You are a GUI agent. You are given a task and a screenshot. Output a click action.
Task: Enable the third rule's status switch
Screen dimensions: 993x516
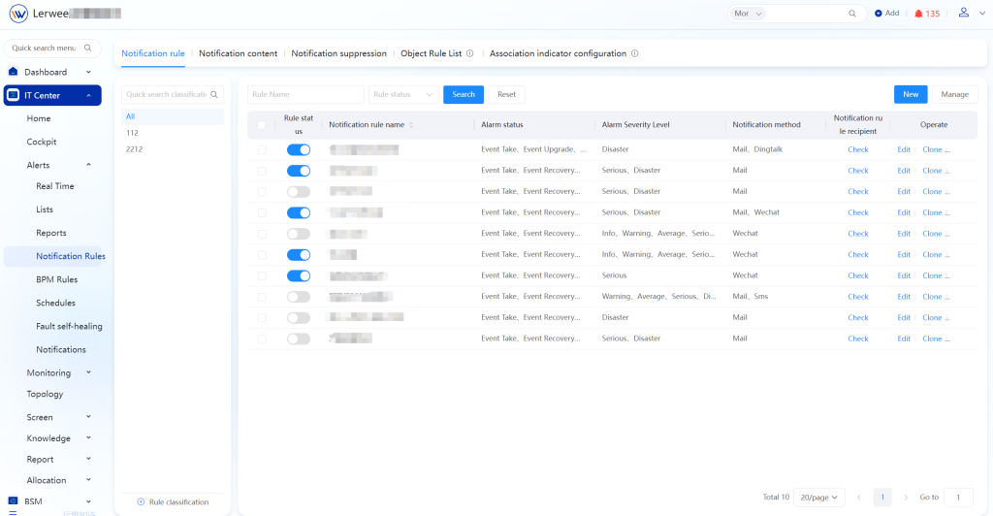(x=299, y=191)
